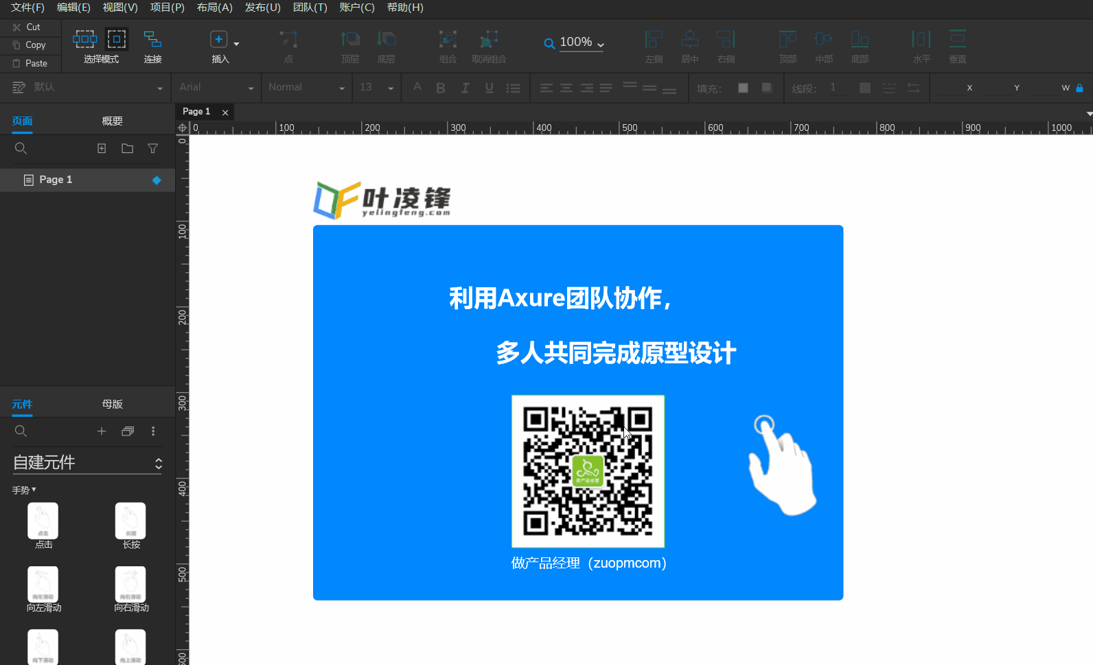Toggle Underline text formatting
The width and height of the screenshot is (1093, 665).
click(x=489, y=88)
